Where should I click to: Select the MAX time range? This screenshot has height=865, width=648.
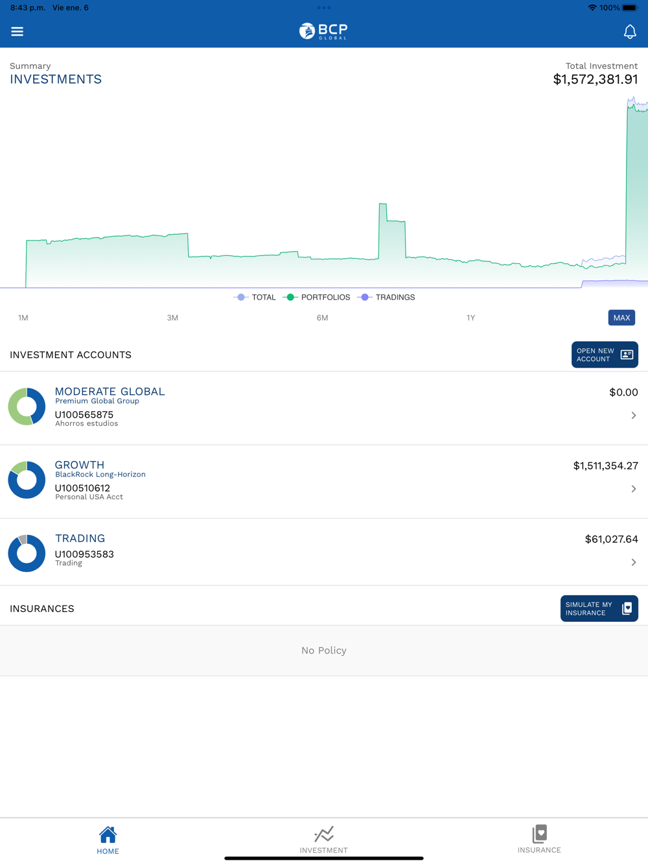(x=621, y=318)
